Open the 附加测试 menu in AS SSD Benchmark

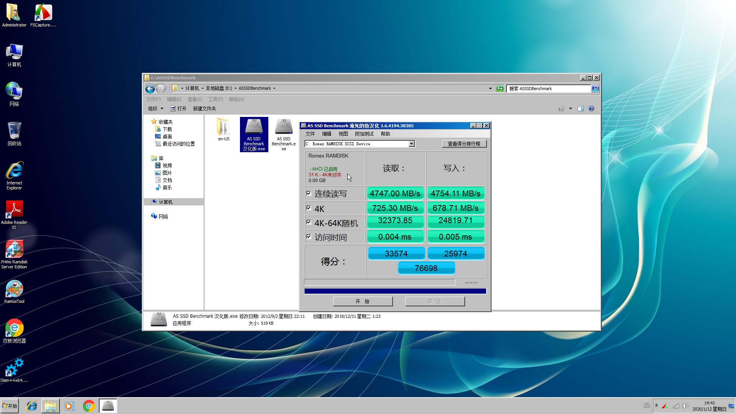(364, 134)
